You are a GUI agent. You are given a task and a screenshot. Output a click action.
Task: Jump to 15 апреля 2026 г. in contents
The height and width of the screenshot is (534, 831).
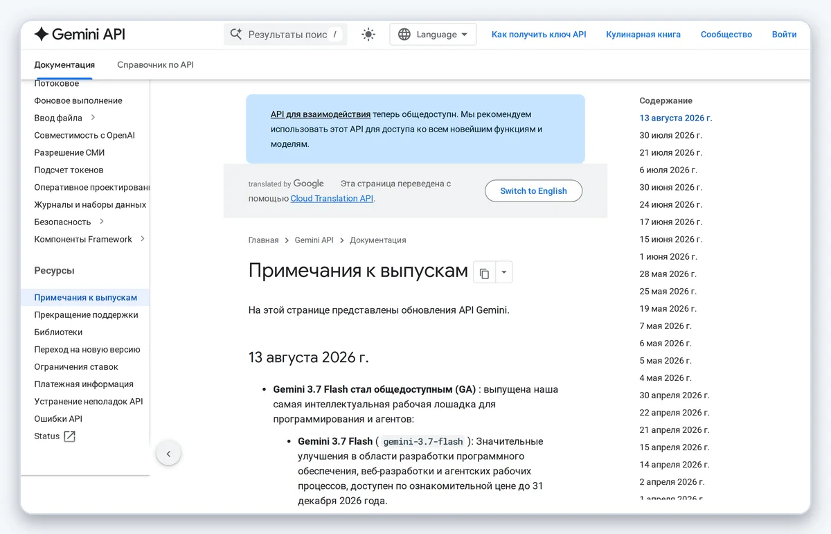(x=674, y=447)
